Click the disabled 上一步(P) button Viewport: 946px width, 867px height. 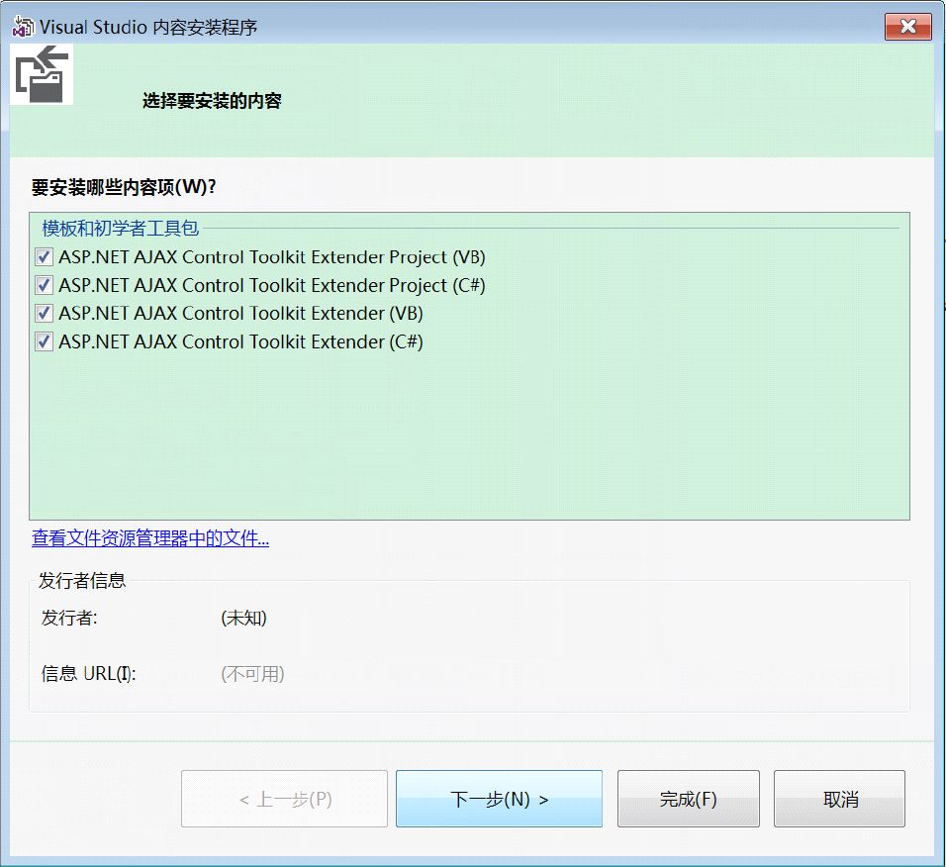284,799
